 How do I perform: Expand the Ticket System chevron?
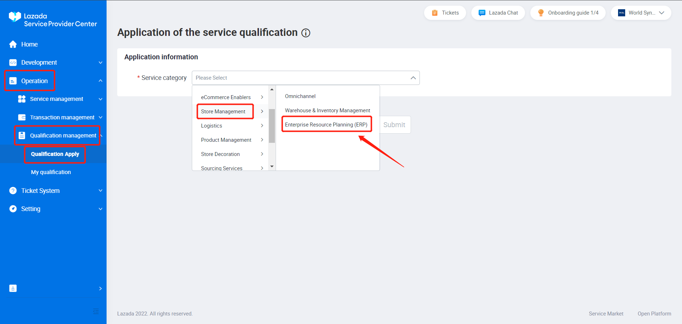[x=101, y=191]
